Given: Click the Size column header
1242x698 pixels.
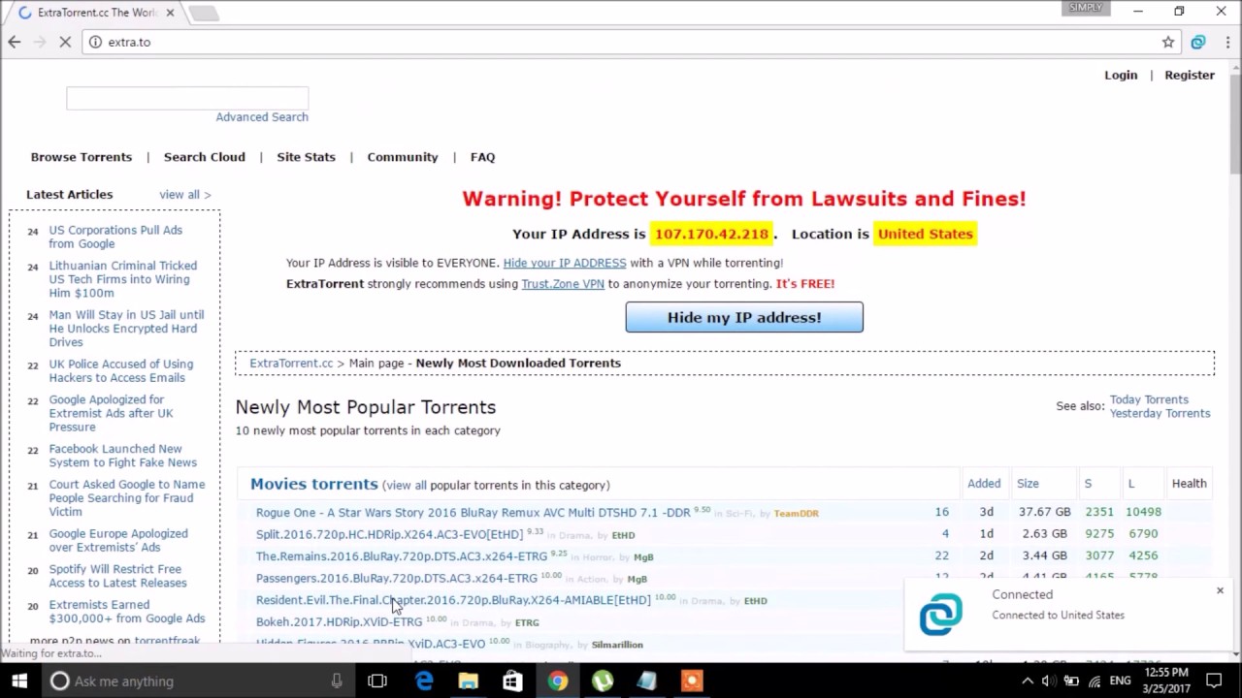Looking at the screenshot, I should 1028,484.
